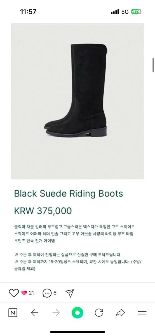Tap the Black Suede Riding Boots title

pyautogui.click(x=69, y=193)
